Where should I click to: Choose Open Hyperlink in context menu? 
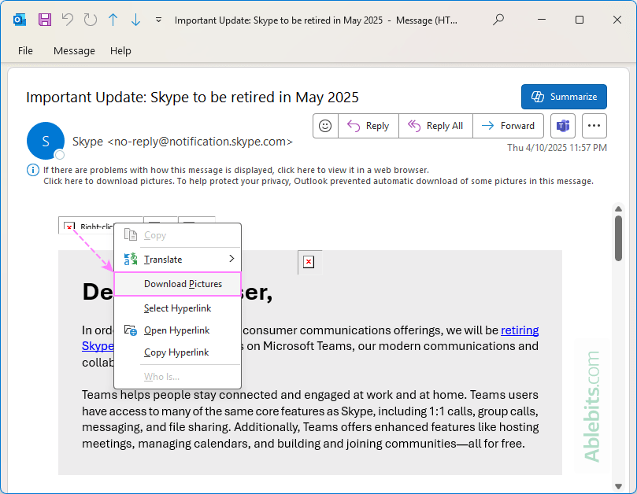pos(177,330)
